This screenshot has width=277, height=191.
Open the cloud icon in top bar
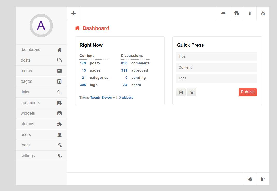223,13
